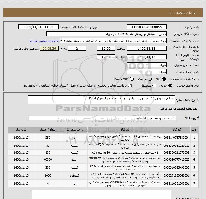Screen dimensions: 206x199
Task: Select the جزیی purchase type radio
Action: [170, 85]
